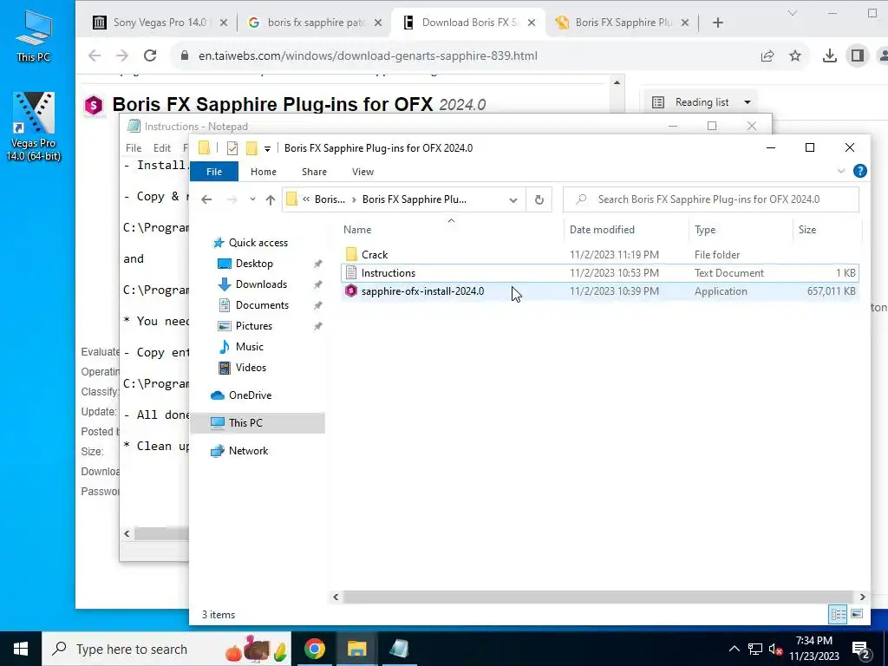Open Pictures in navigation pane
Viewport: 888px width, 666px height.
254,326
